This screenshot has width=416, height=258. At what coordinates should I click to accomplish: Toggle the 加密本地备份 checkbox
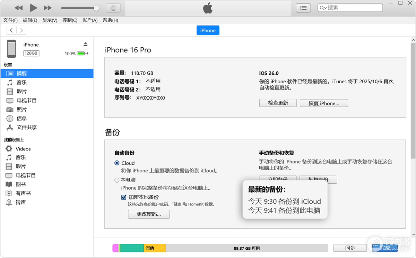(x=123, y=197)
